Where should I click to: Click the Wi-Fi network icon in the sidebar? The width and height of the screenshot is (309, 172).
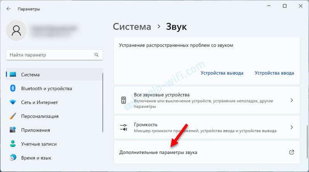[x=13, y=103]
